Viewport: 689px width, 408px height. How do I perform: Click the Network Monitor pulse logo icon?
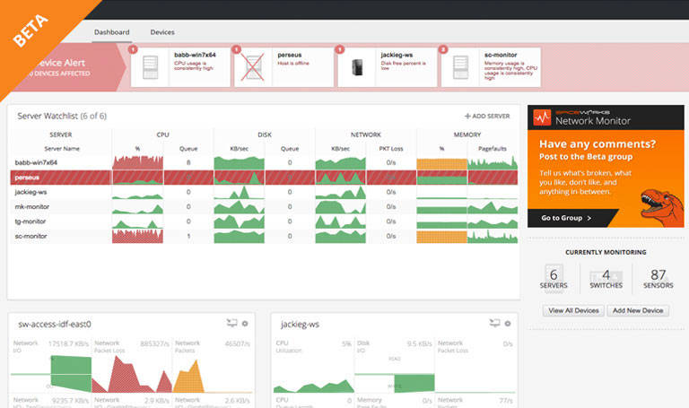tap(542, 117)
